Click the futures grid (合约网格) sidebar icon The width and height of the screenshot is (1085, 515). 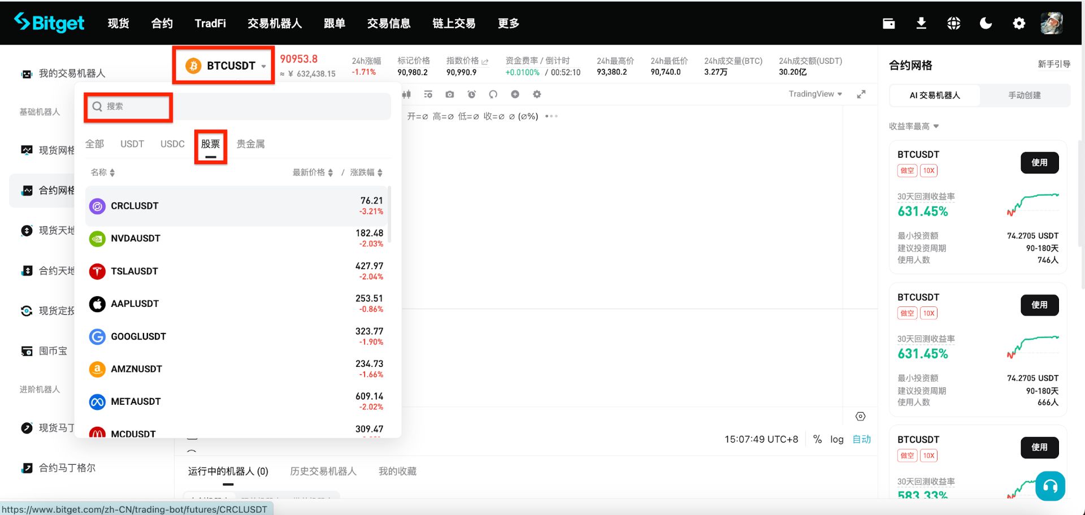pos(27,191)
